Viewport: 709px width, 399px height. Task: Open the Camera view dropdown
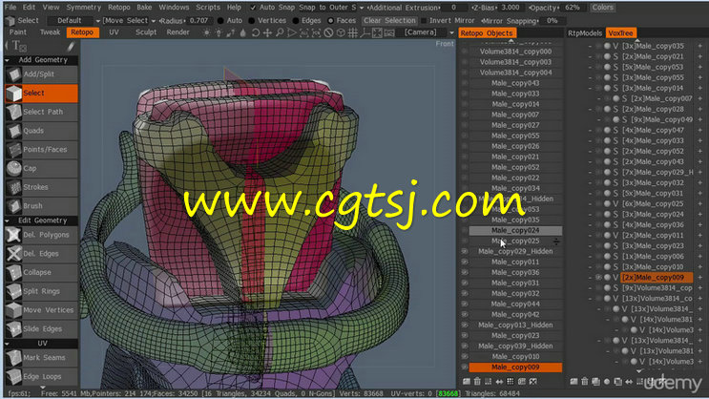coord(426,32)
